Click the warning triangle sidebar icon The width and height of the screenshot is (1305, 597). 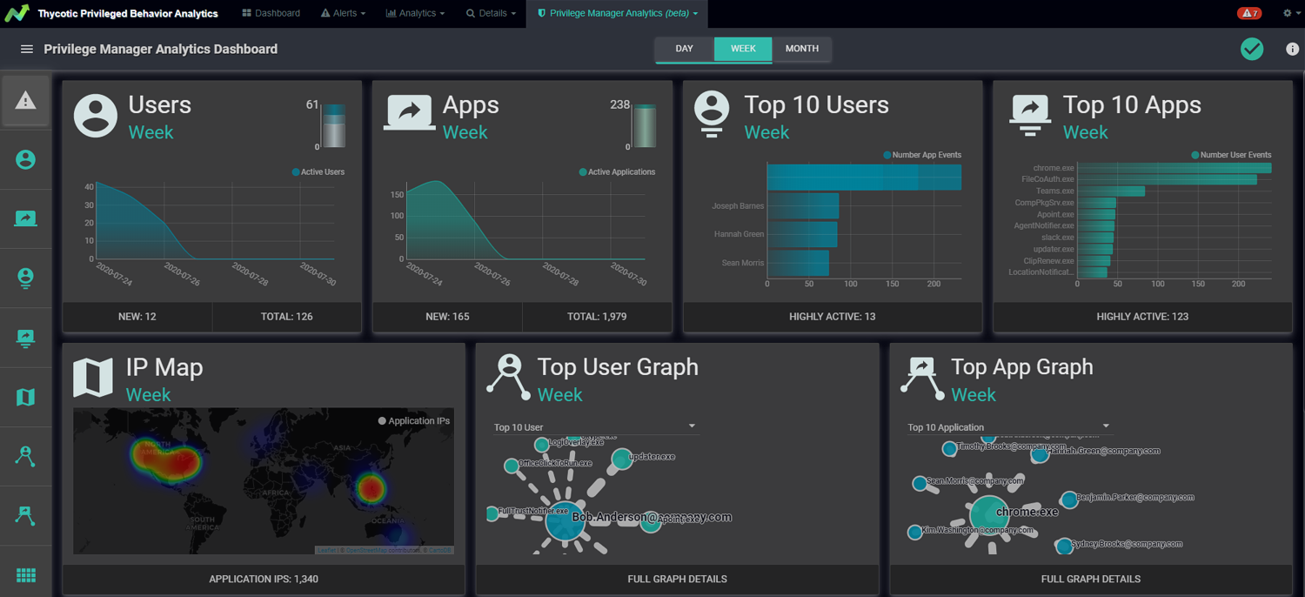pos(25,101)
